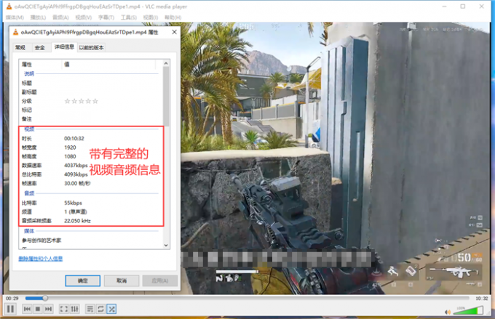The image size is (495, 319).
Task: Open the 视频(V) menu
Action: (83, 17)
